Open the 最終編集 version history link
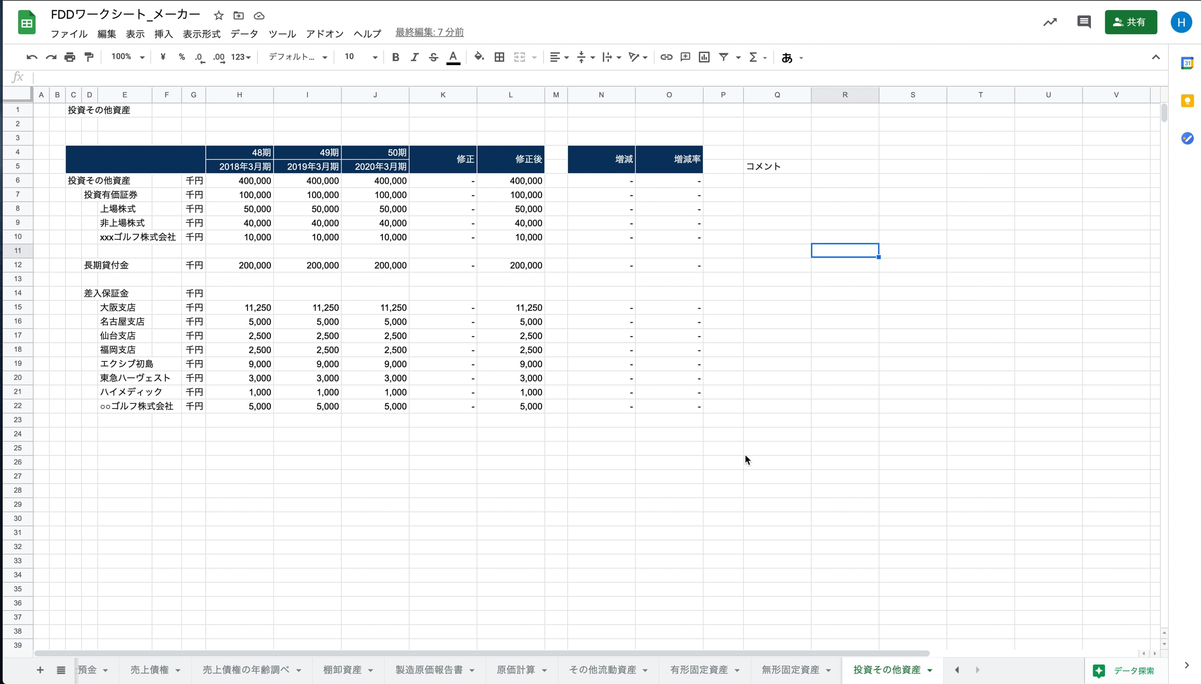 pos(429,32)
